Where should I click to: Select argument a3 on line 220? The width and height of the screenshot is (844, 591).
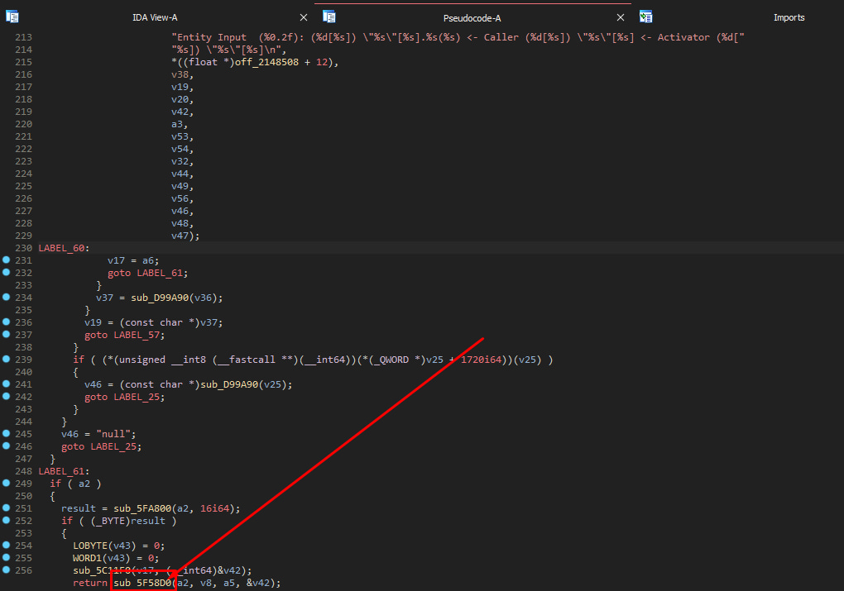pyautogui.click(x=177, y=124)
